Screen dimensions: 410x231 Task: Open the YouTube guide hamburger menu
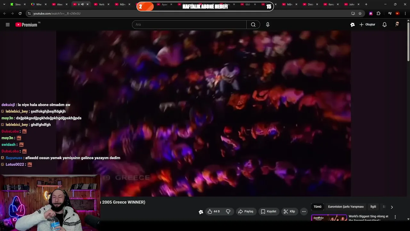[x=8, y=25]
